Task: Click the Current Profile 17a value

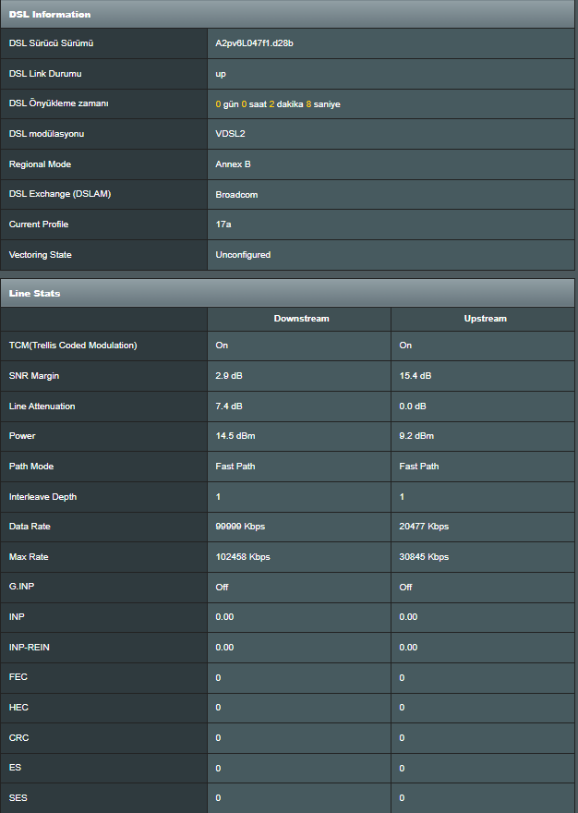Action: (223, 224)
